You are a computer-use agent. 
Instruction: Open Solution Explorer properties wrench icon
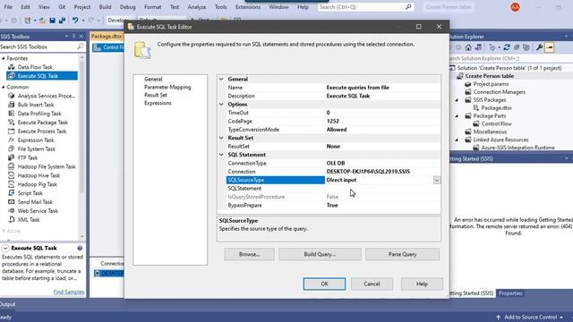click(x=539, y=47)
